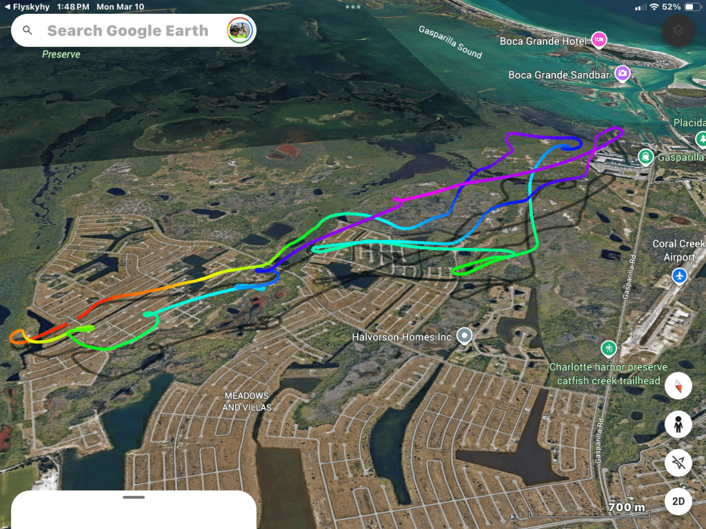The width and height of the screenshot is (706, 529).
Task: Expand the bottom sheet handle
Action: pos(134,497)
